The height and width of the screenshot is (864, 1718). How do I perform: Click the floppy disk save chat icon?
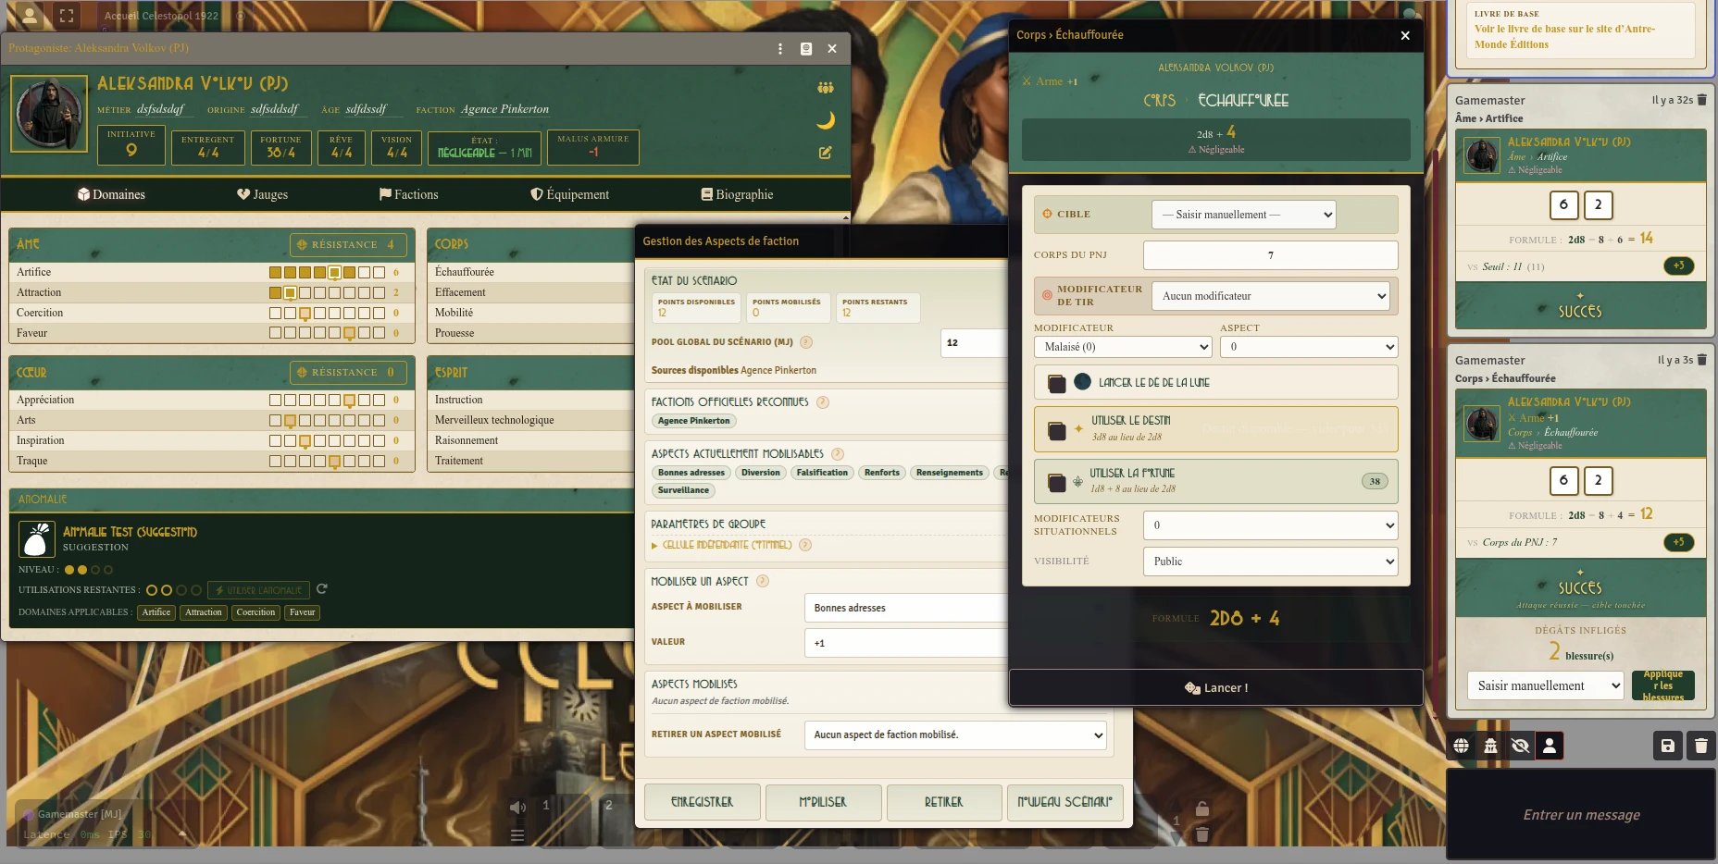(1667, 746)
